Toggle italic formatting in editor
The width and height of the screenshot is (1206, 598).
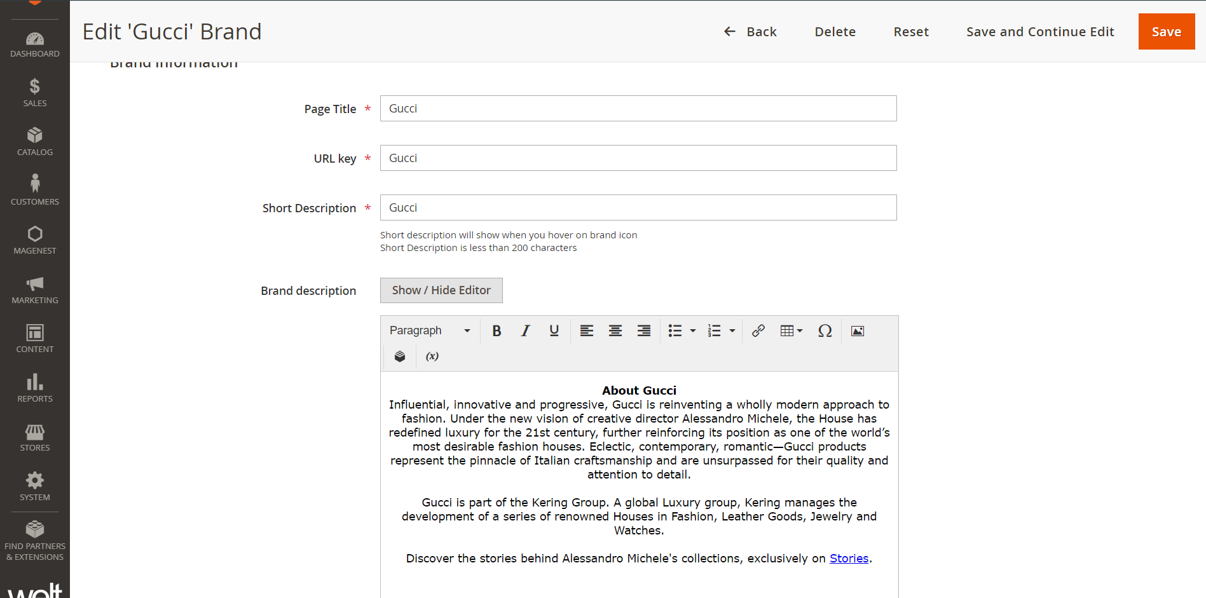point(526,330)
